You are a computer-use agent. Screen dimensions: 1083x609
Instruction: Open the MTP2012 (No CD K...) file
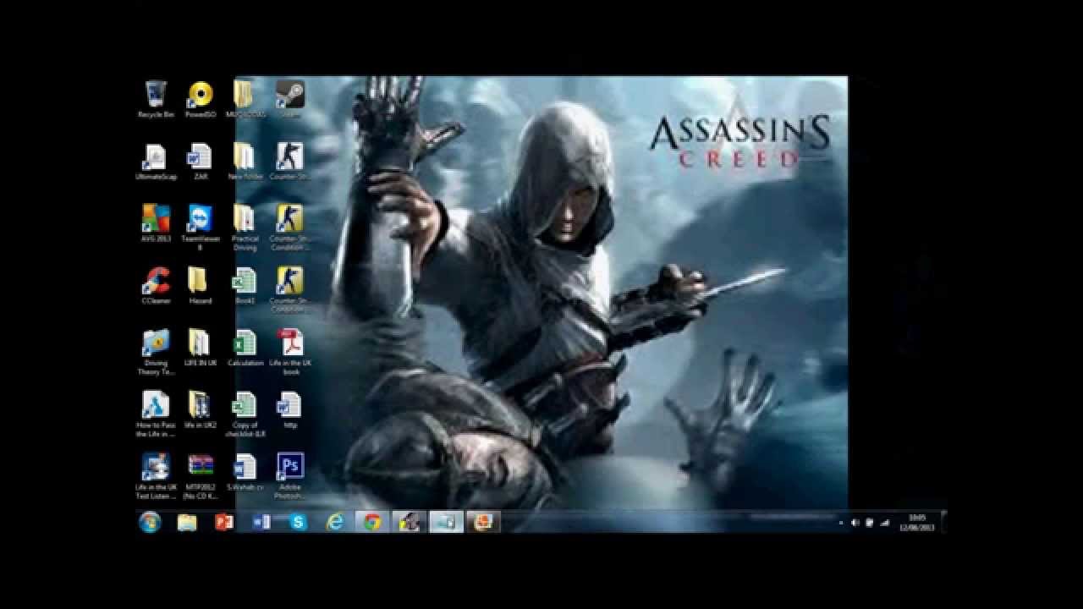tap(201, 476)
